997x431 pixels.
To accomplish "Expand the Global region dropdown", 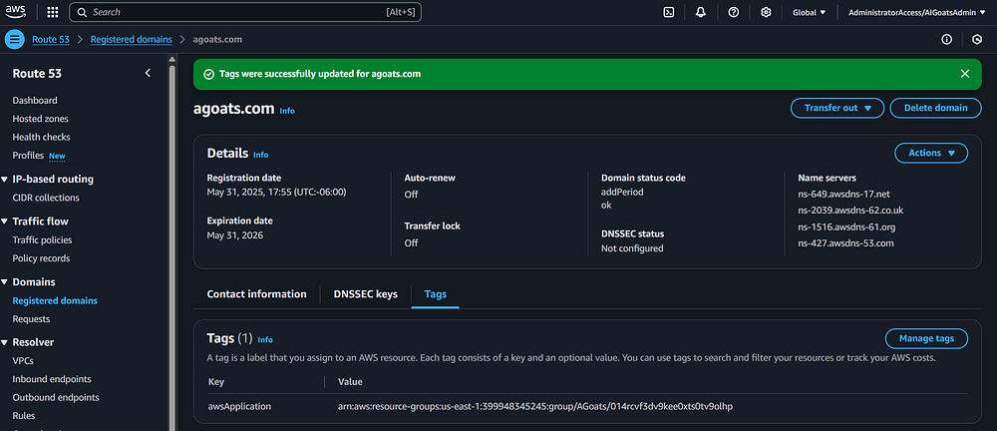I will pos(809,12).
